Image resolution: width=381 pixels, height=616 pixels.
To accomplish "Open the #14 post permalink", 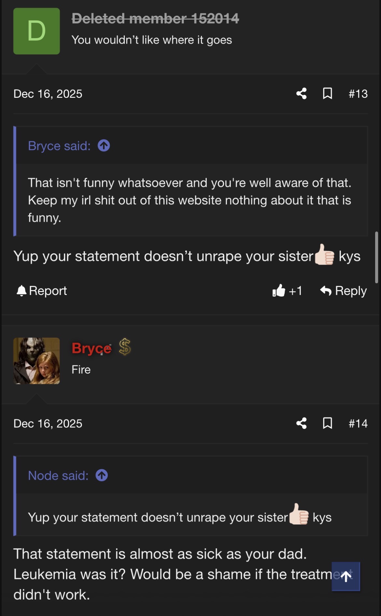I will [x=358, y=424].
